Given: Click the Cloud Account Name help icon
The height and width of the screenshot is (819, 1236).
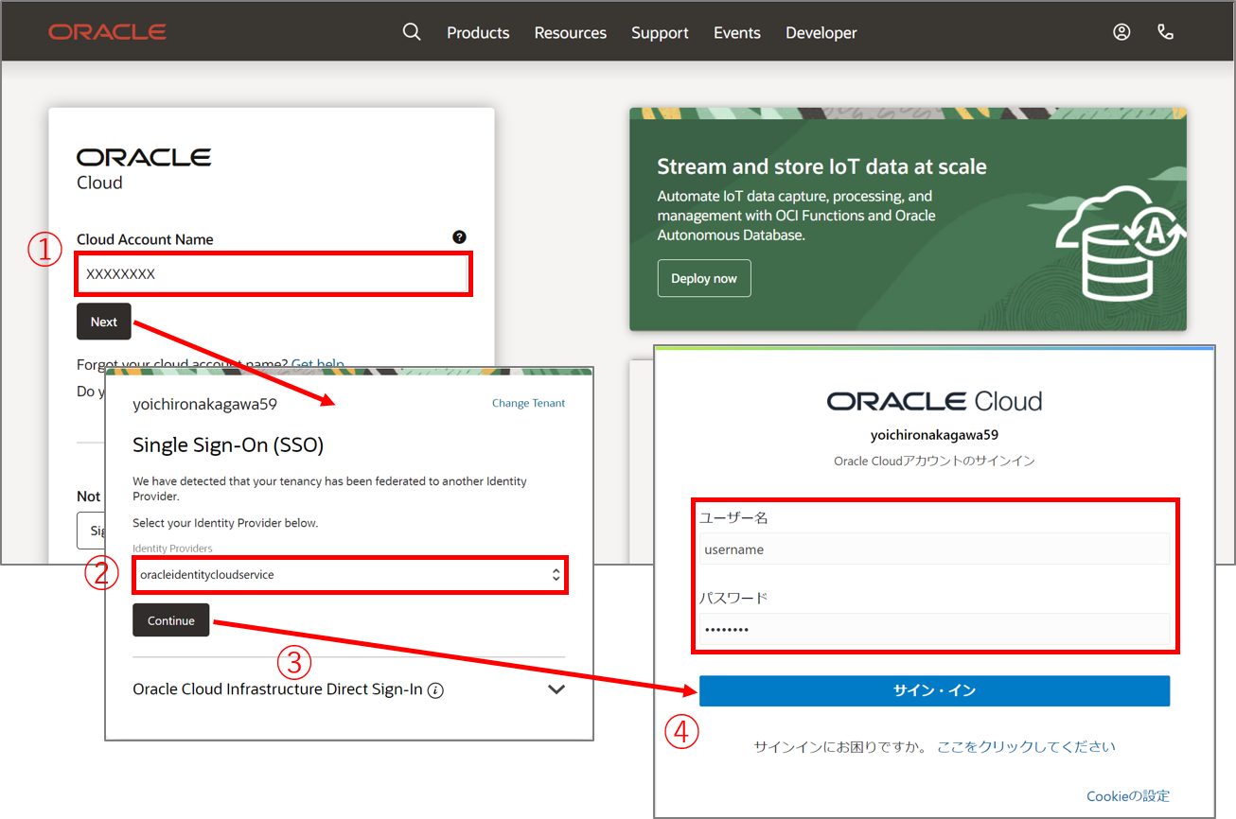Looking at the screenshot, I should [459, 237].
